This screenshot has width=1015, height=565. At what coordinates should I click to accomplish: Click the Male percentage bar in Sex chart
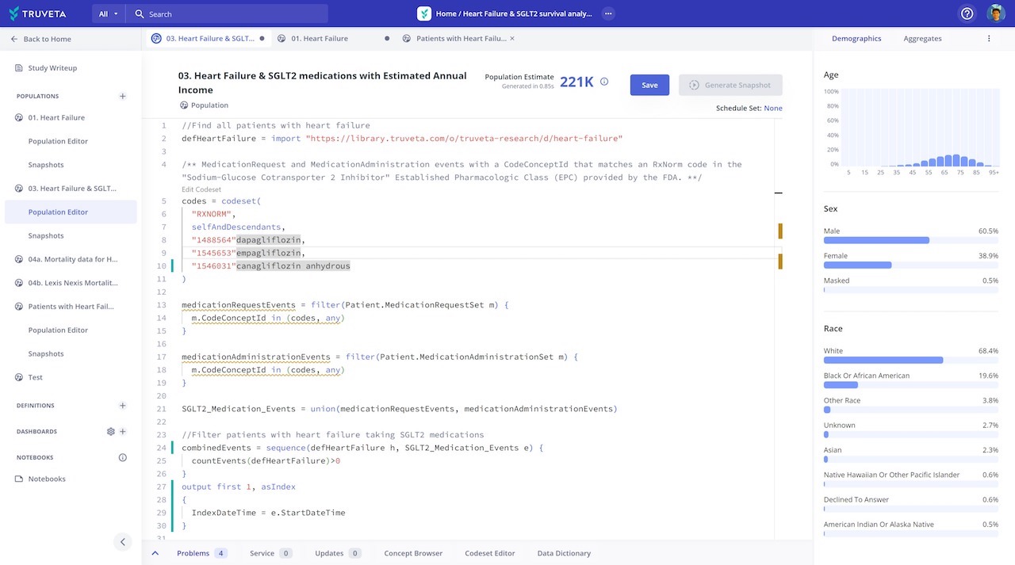875,240
